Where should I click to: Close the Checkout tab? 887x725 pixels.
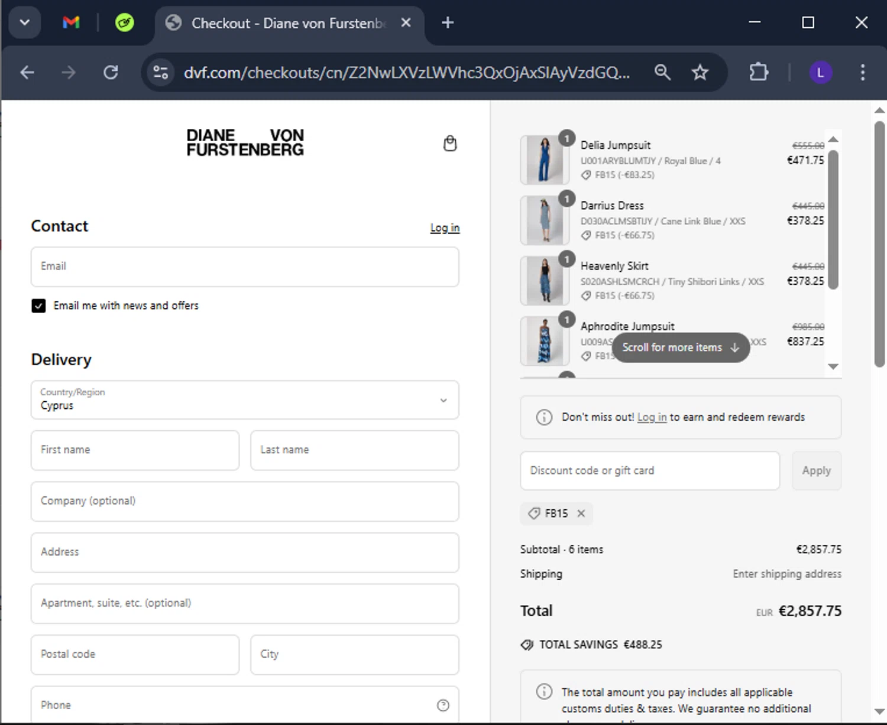coord(406,22)
